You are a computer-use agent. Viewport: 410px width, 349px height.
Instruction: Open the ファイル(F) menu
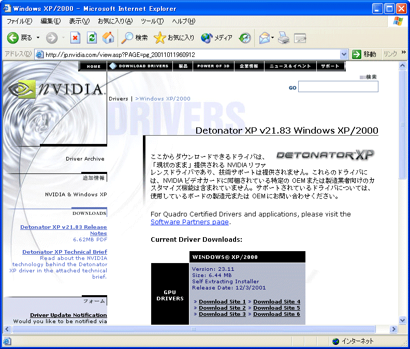coord(19,21)
